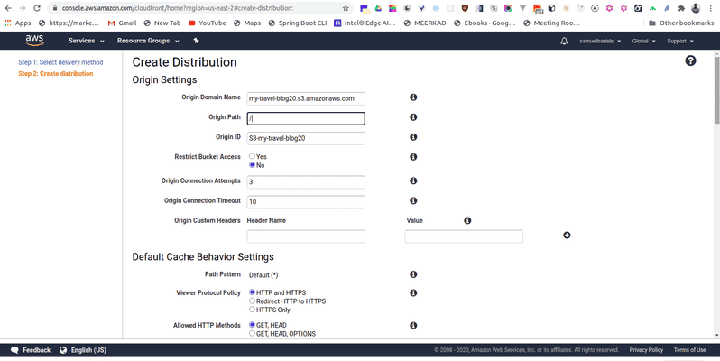This screenshot has height=361, width=720.
Task: Select Yes for Restrict Bucket Access
Action: [x=252, y=156]
